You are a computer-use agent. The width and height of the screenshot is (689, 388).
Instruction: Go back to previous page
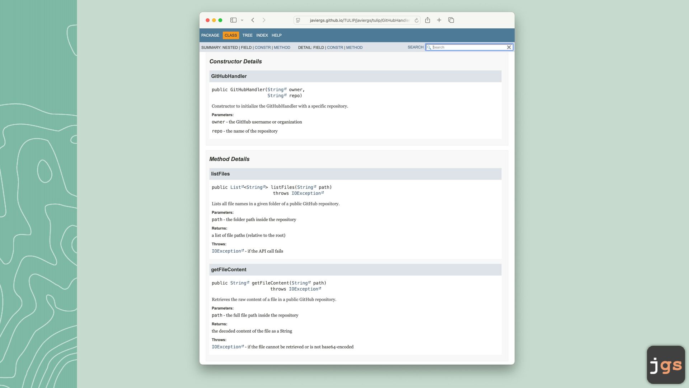click(x=253, y=20)
